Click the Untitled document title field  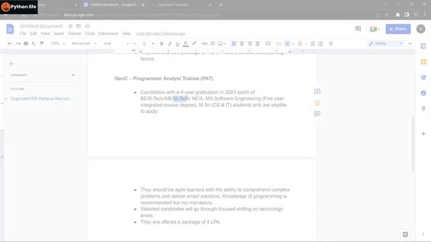tap(41, 26)
